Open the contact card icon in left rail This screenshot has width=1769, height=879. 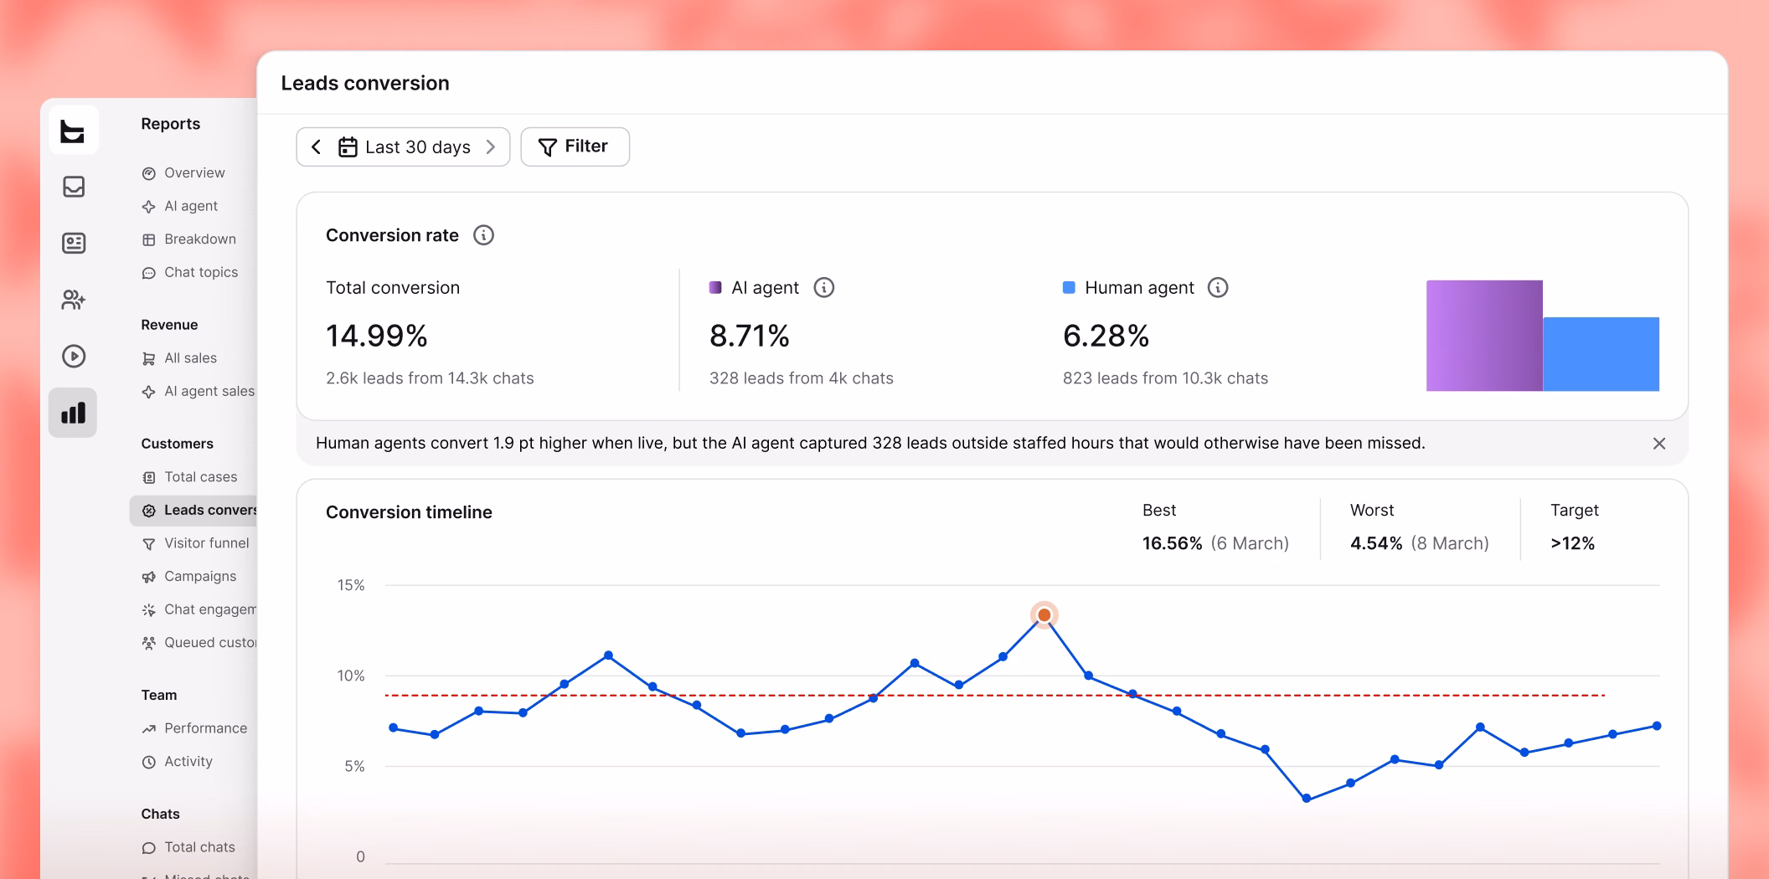click(74, 243)
